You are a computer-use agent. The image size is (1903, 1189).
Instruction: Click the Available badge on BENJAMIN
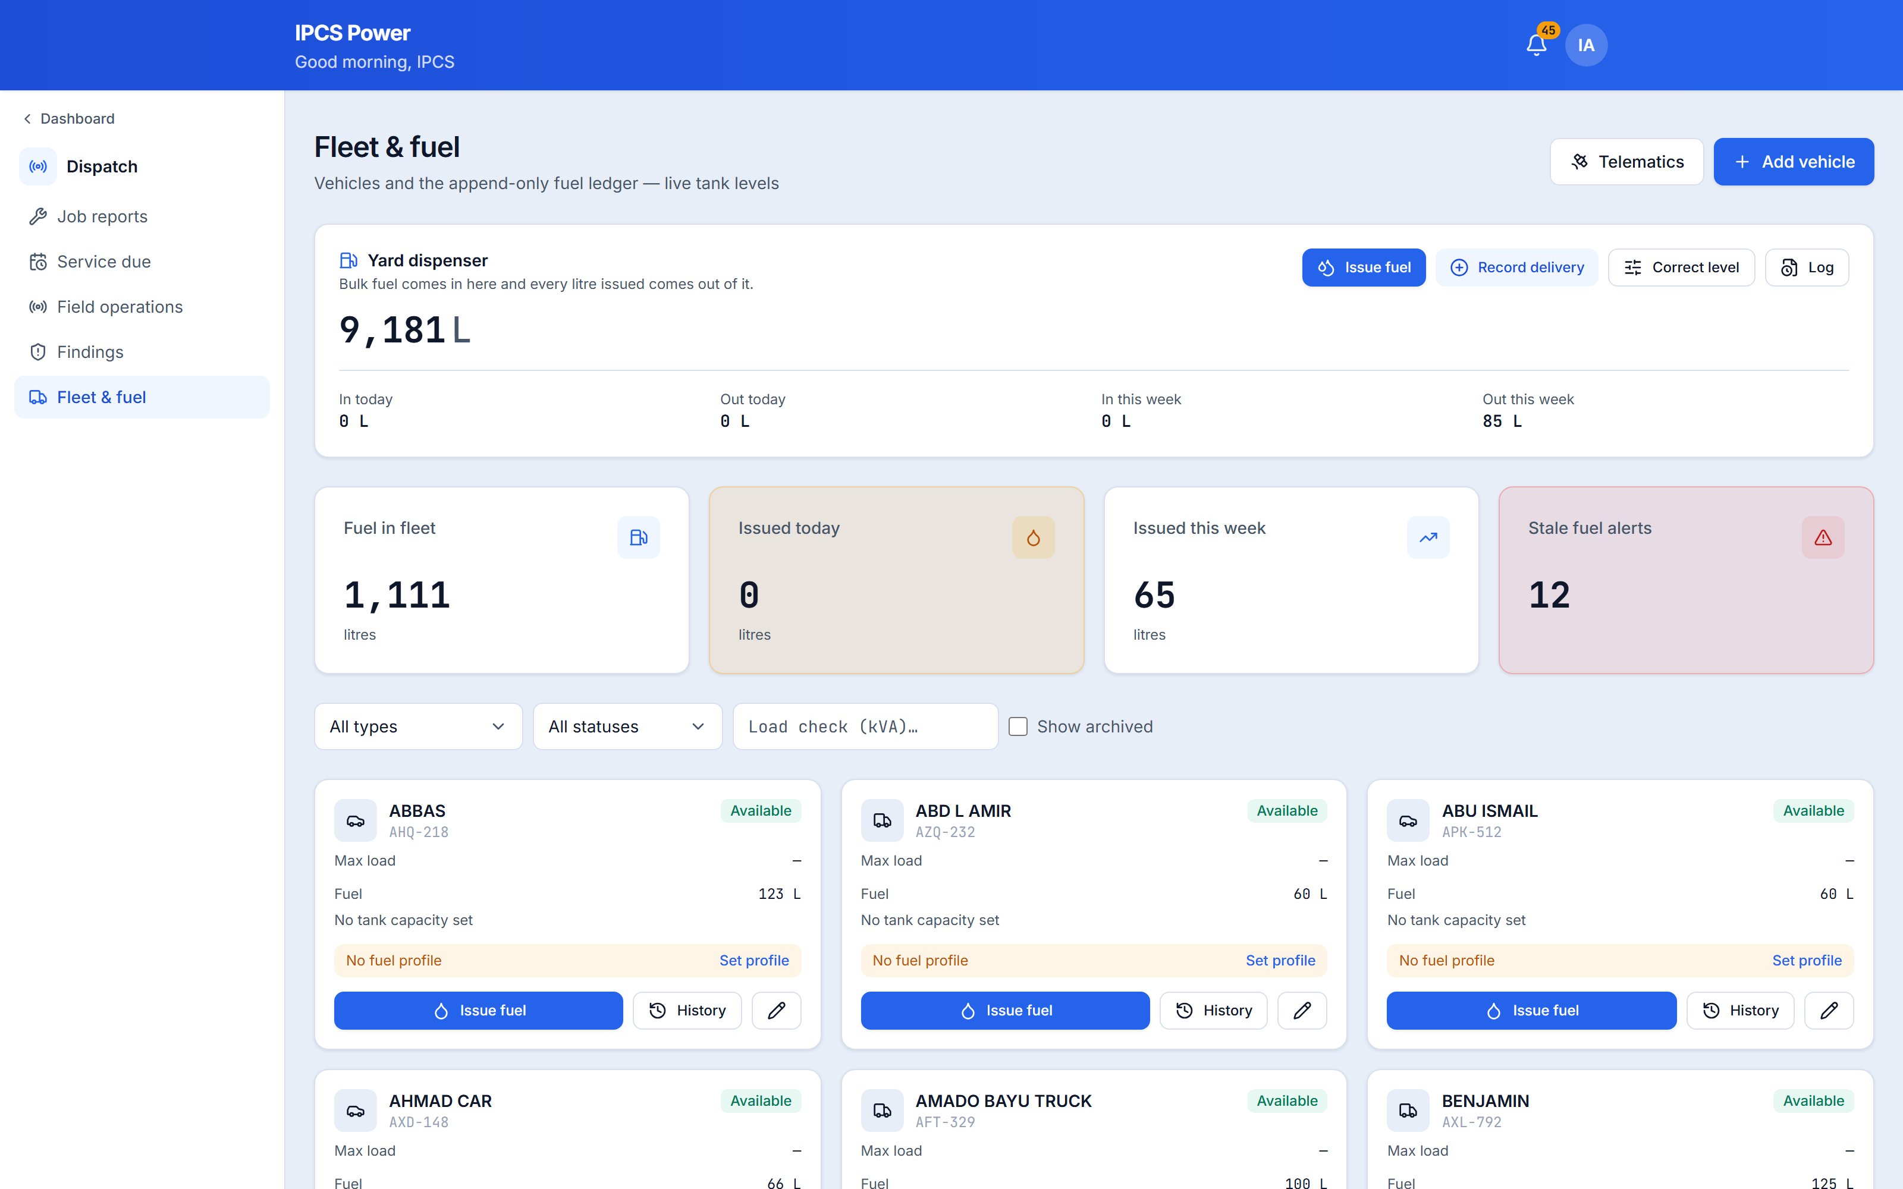1813,1101
